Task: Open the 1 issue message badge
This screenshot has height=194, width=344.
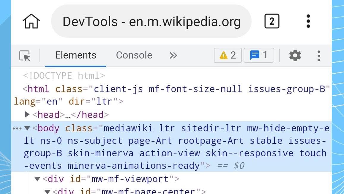Action: [x=258, y=55]
